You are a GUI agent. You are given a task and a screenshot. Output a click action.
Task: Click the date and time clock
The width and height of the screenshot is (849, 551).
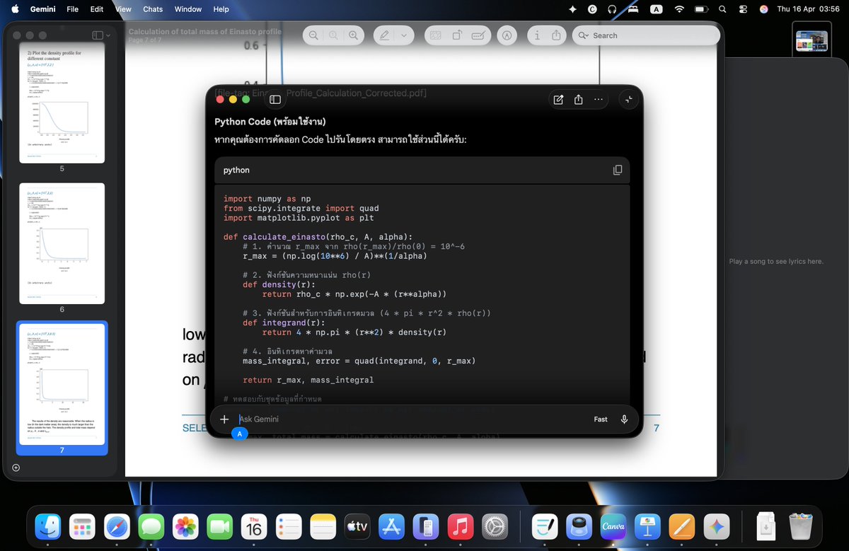coord(808,9)
